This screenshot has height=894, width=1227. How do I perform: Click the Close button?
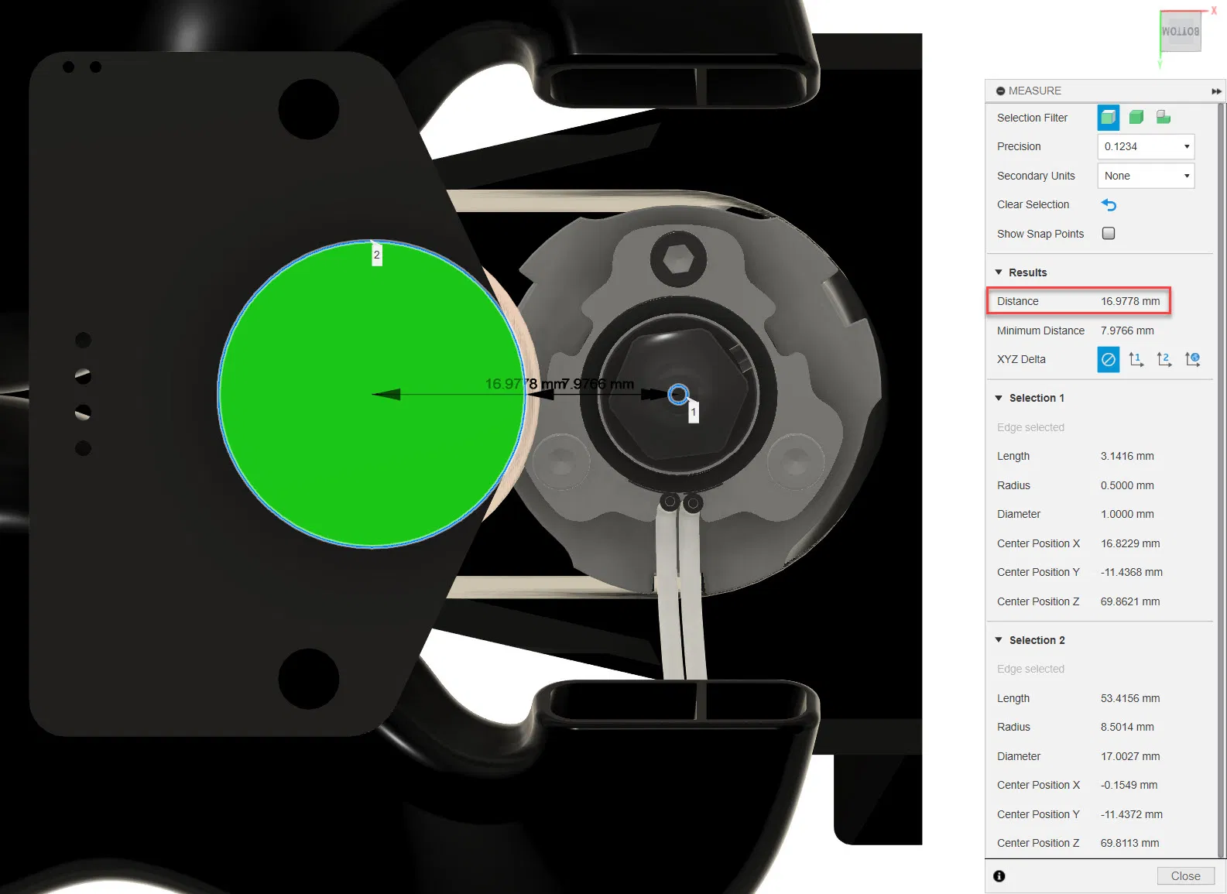click(1185, 876)
